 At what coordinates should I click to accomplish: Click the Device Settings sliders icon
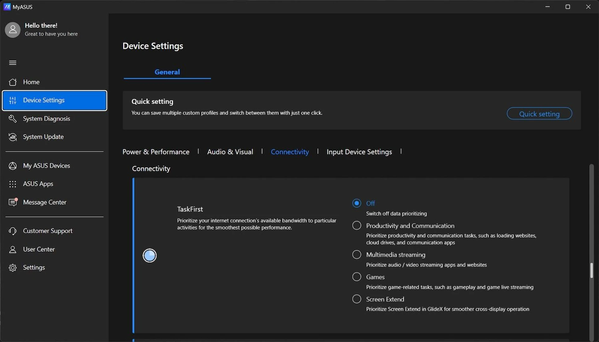pyautogui.click(x=12, y=100)
